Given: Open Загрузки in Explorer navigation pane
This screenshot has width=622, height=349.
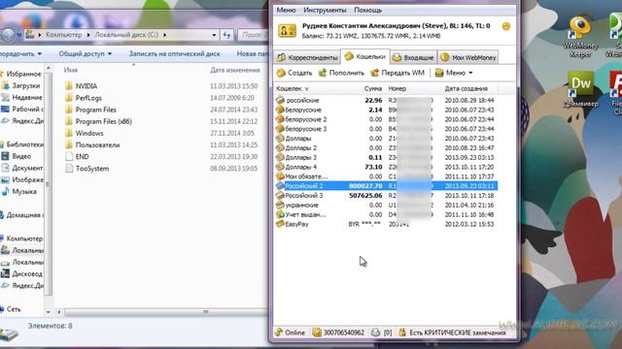Looking at the screenshot, I should point(21,85).
